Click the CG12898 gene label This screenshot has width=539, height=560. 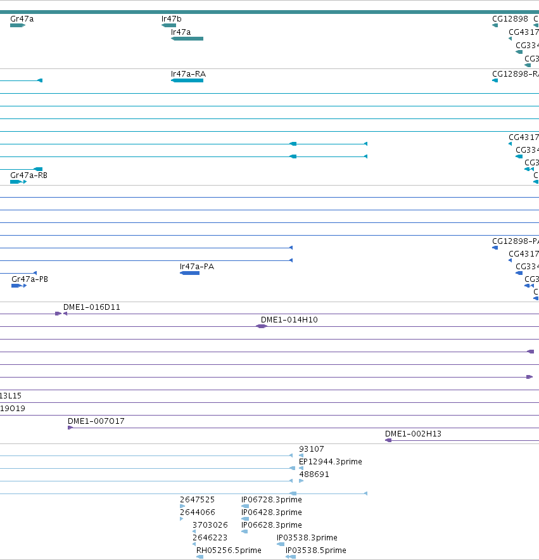[x=510, y=19]
